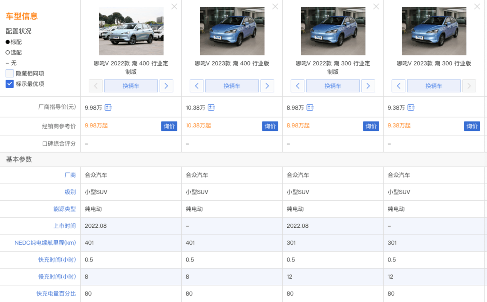
Task: Uncheck the 标示最优项 checkbox
Action: click(x=9, y=84)
